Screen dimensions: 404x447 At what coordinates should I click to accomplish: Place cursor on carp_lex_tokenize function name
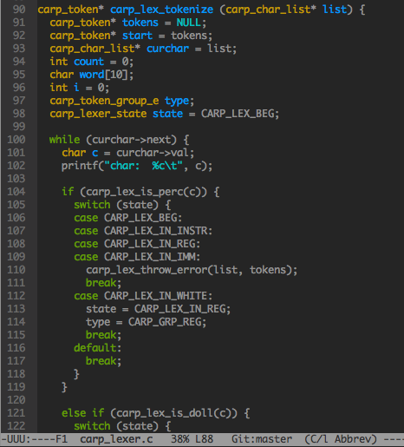coord(161,10)
